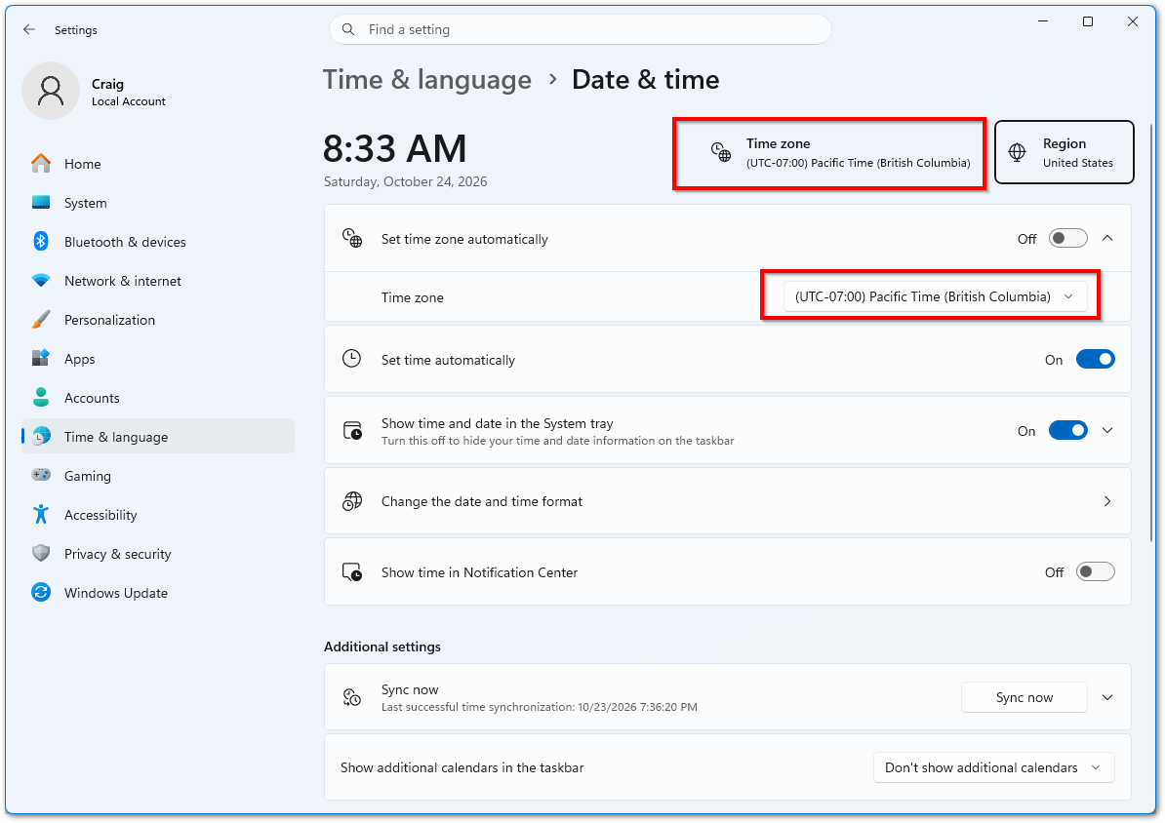
Task: Click the Windows Update refresh icon
Action: pos(41,593)
